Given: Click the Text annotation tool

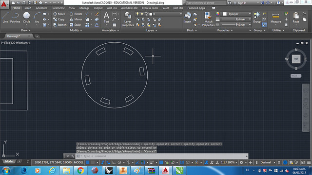Looking at the screenshot, I should point(106,17).
